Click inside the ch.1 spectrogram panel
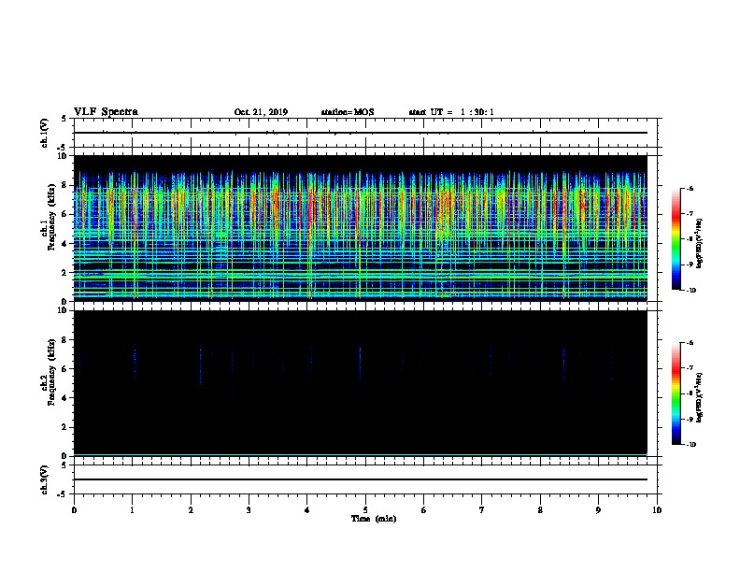740x572 pixels. coord(360,228)
